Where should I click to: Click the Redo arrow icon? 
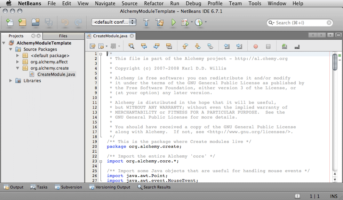tap(78, 22)
